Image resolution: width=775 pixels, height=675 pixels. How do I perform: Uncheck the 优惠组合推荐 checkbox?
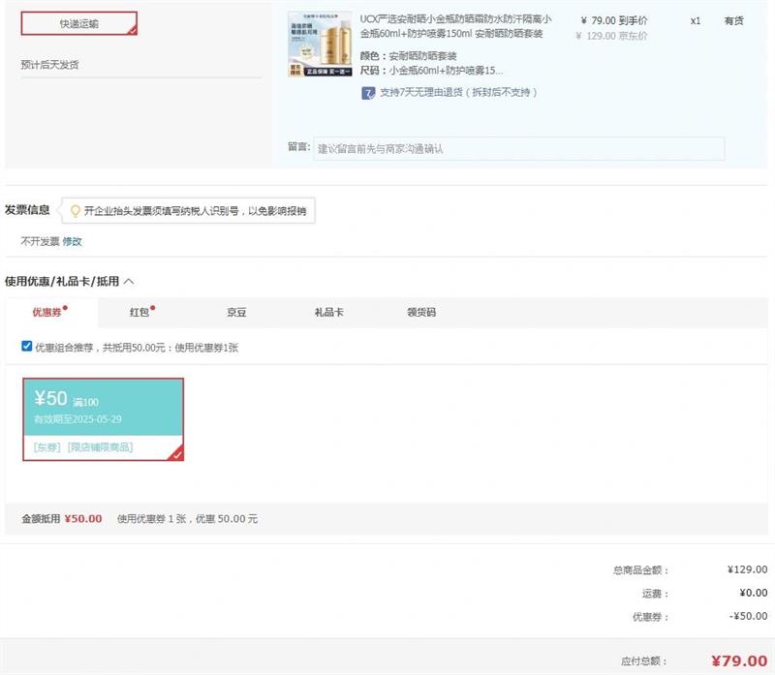pyautogui.click(x=27, y=347)
